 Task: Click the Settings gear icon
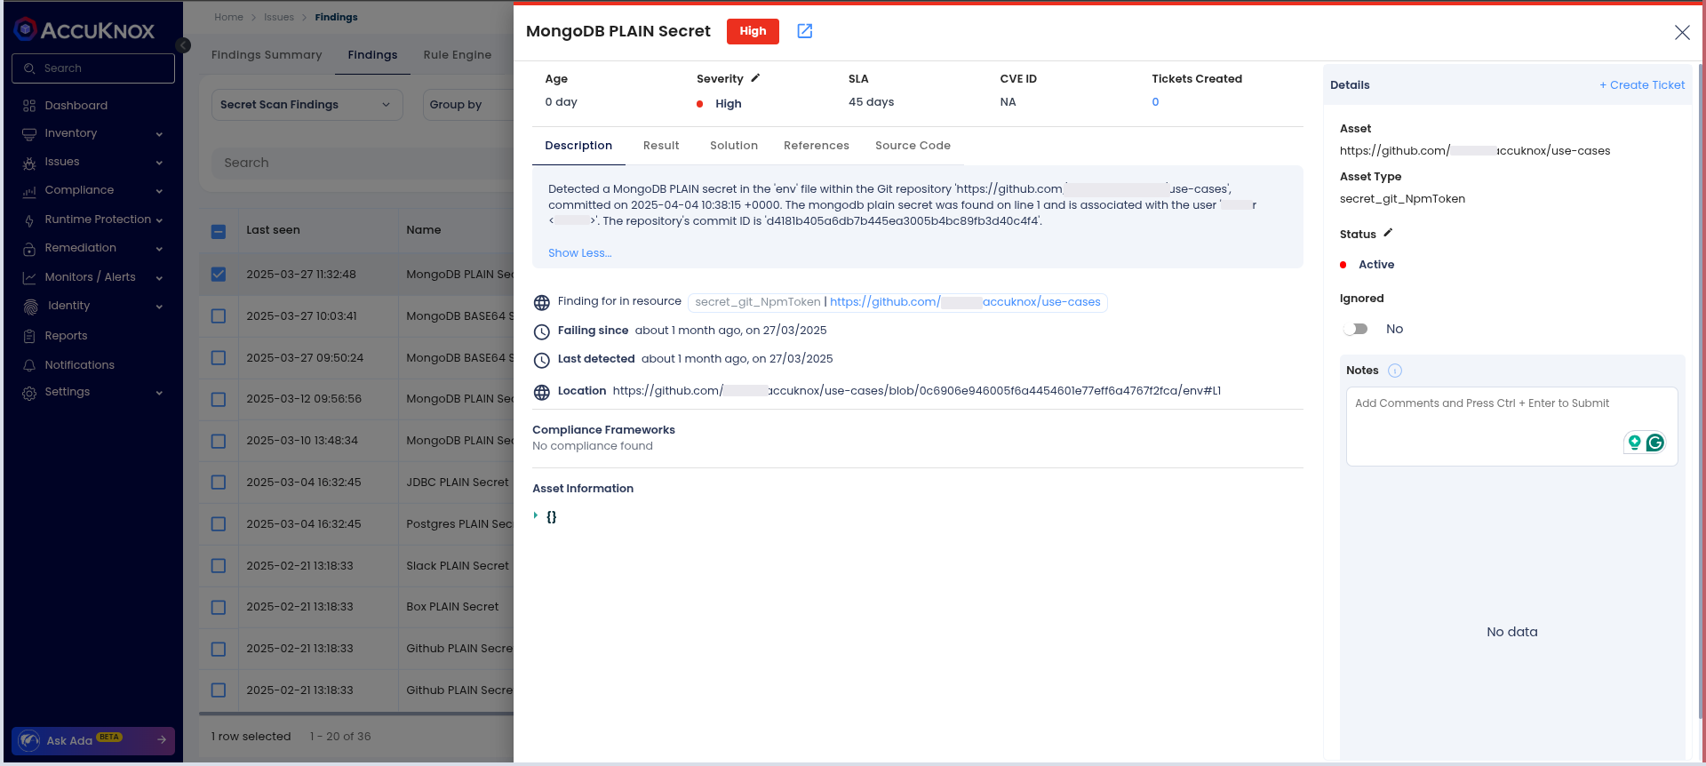click(x=29, y=393)
